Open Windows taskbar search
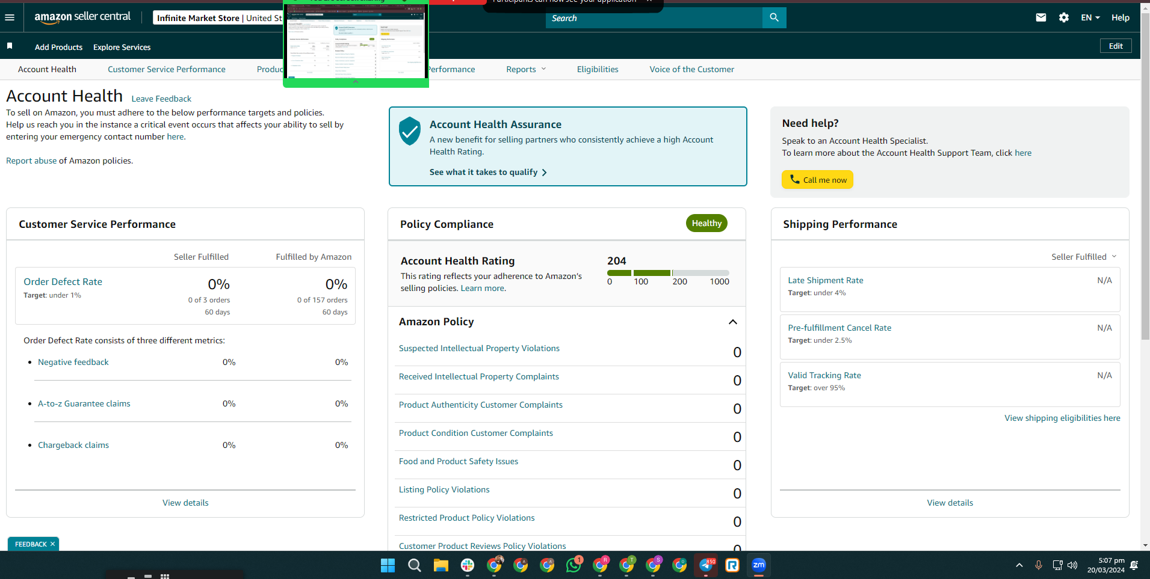Image resolution: width=1150 pixels, height=579 pixels. pos(415,565)
